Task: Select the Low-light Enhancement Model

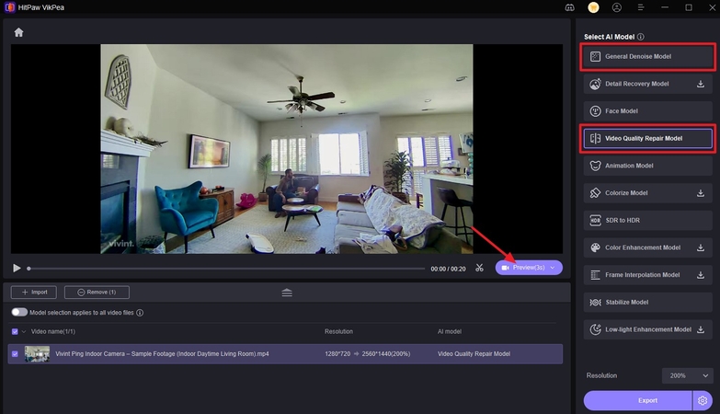Action: point(647,329)
